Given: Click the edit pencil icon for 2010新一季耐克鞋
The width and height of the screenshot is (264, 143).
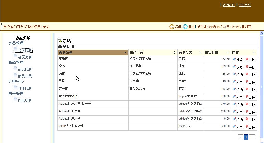Looking at the screenshot, I should 234,126.
